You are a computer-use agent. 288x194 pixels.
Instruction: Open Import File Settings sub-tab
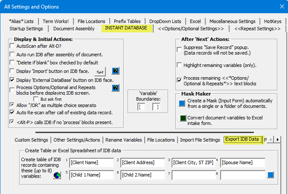pyautogui.click(x=200, y=140)
